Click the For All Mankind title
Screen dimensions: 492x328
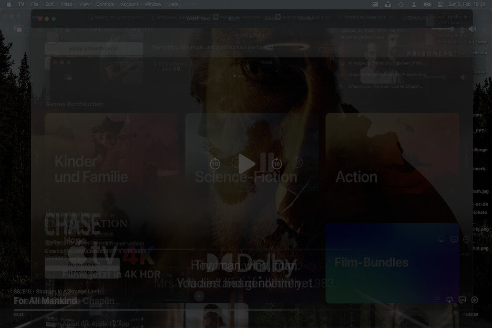coord(45,301)
